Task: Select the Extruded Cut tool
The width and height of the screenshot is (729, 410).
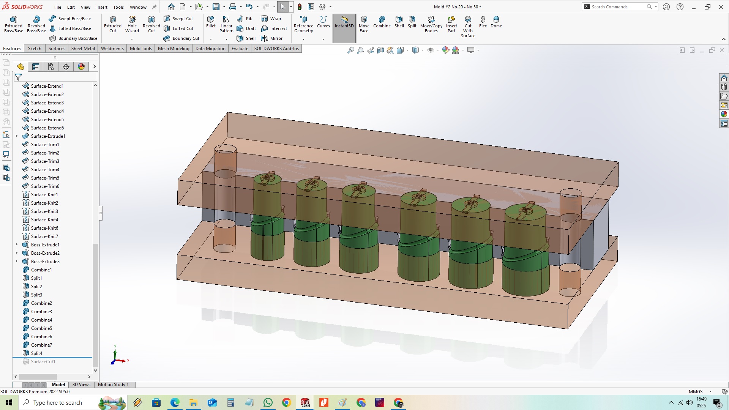Action: (113, 24)
